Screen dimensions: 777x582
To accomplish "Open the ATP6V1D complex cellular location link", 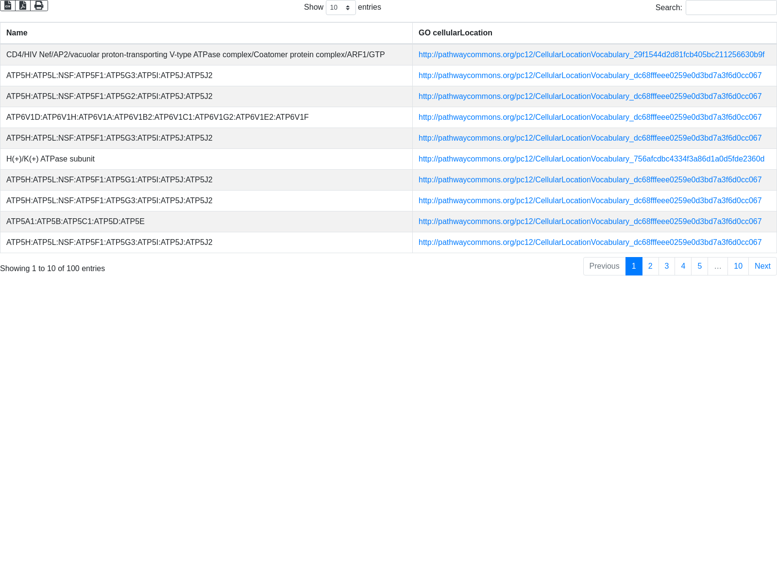I will [590, 117].
